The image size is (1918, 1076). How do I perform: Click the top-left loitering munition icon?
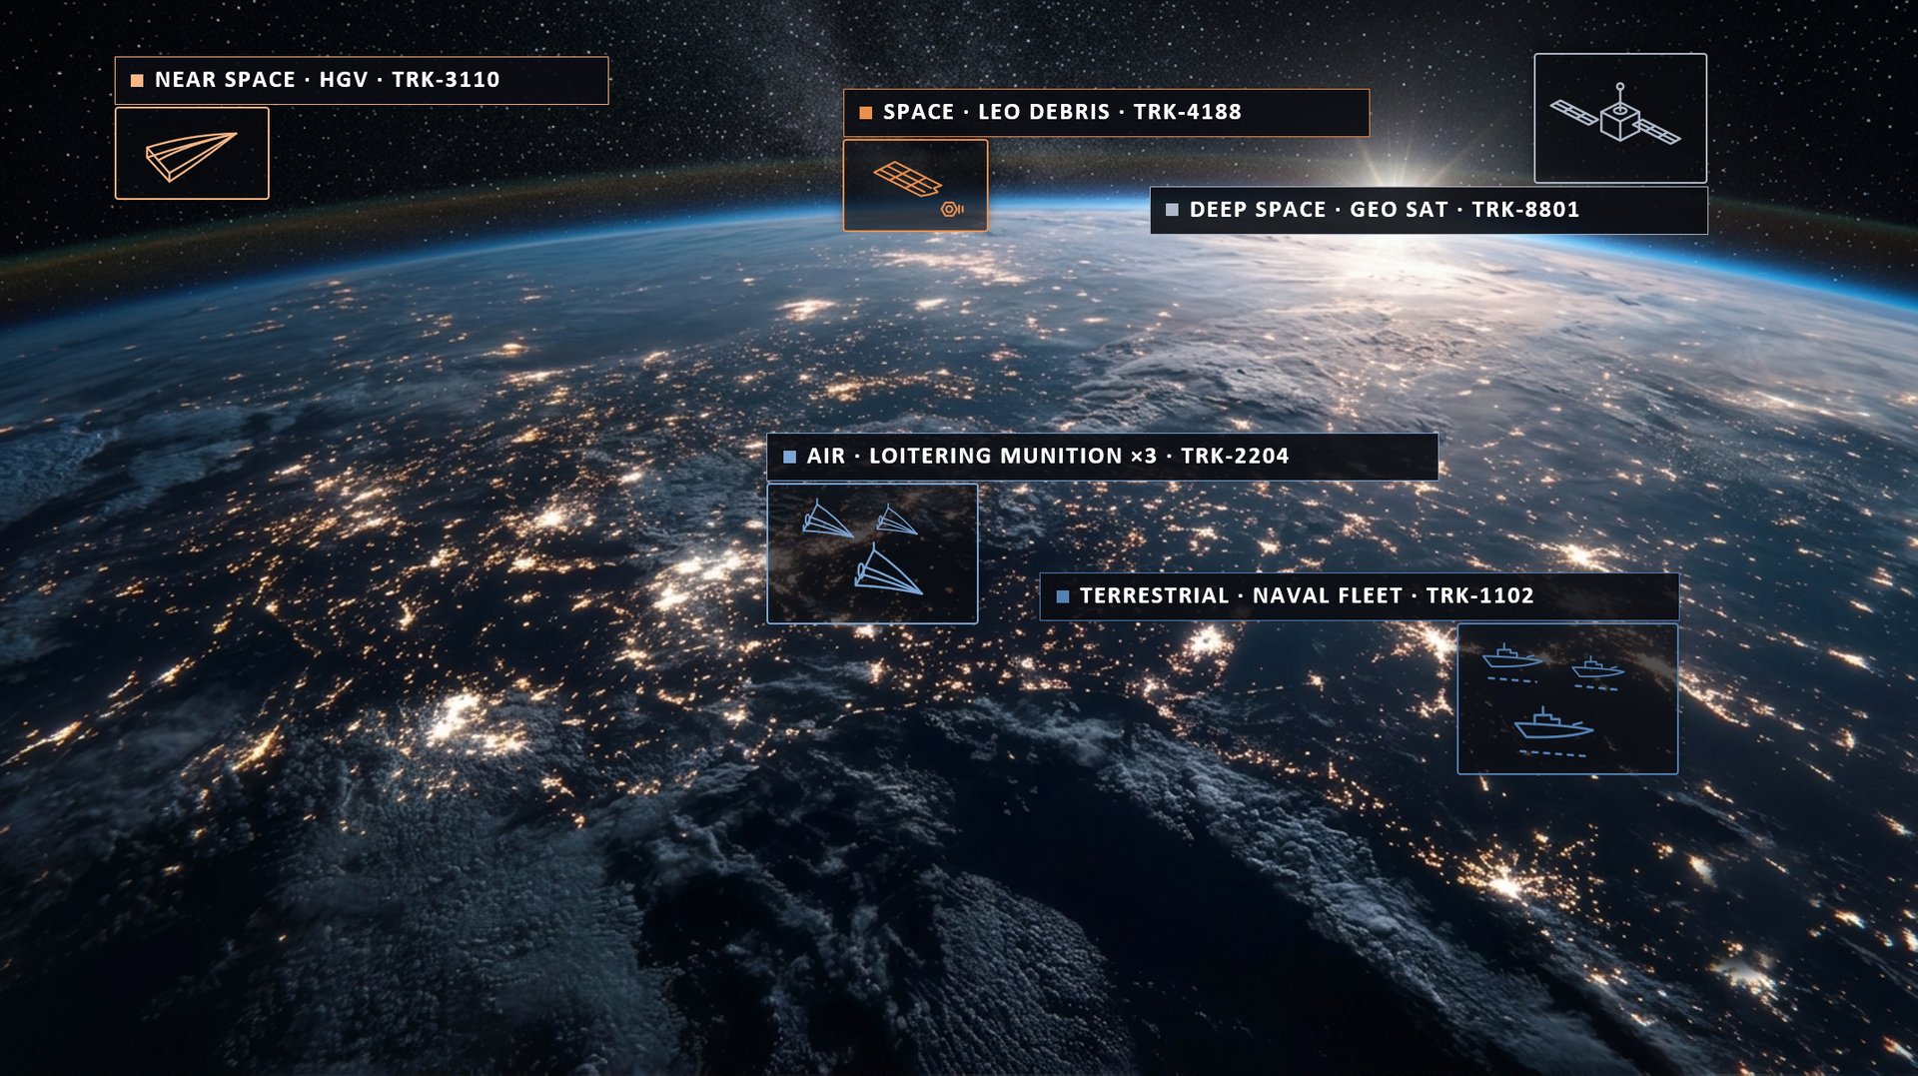pos(826,519)
